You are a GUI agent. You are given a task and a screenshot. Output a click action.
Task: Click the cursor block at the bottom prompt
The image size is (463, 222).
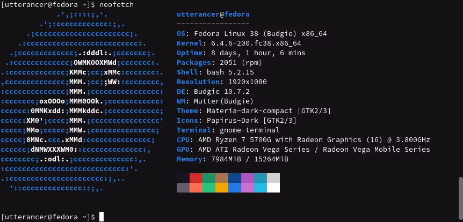click(x=102, y=217)
